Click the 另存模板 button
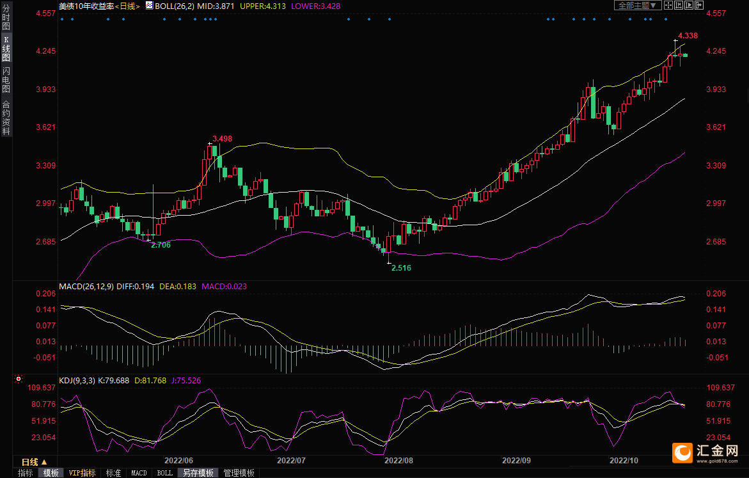This screenshot has height=478, width=749. (198, 473)
